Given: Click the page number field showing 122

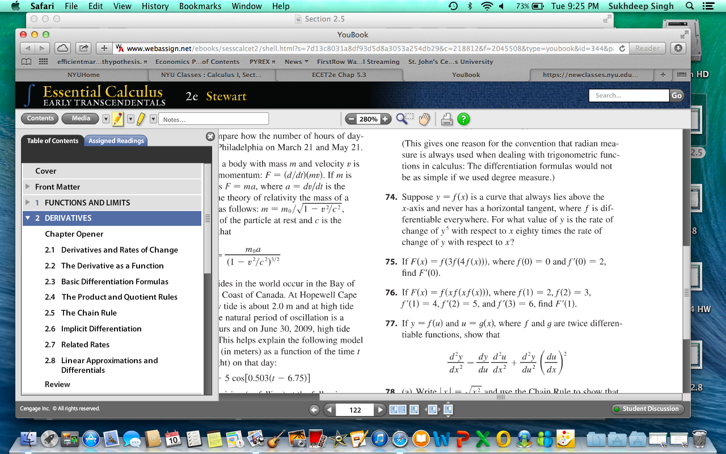Looking at the screenshot, I should (355, 410).
